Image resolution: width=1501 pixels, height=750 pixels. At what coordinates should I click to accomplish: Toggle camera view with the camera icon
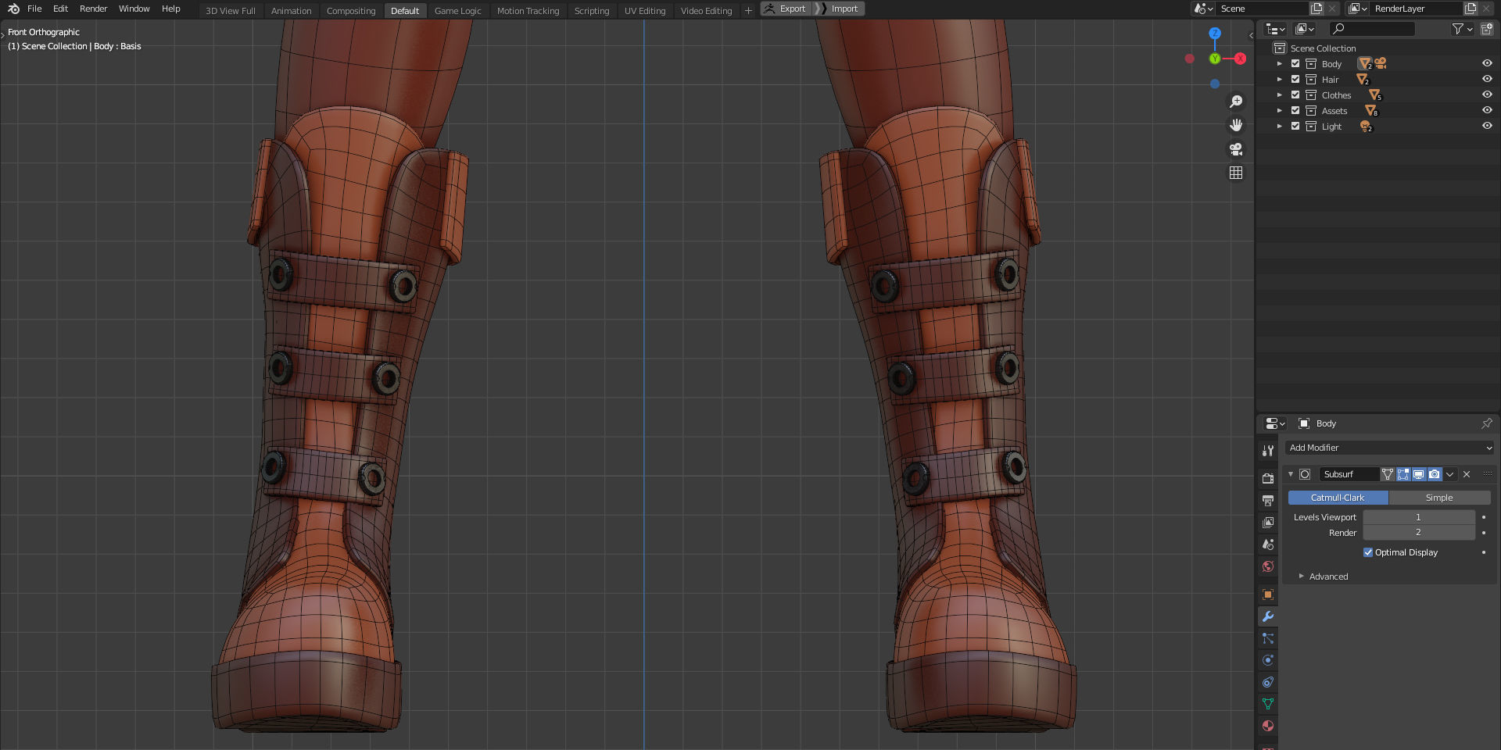point(1236,149)
